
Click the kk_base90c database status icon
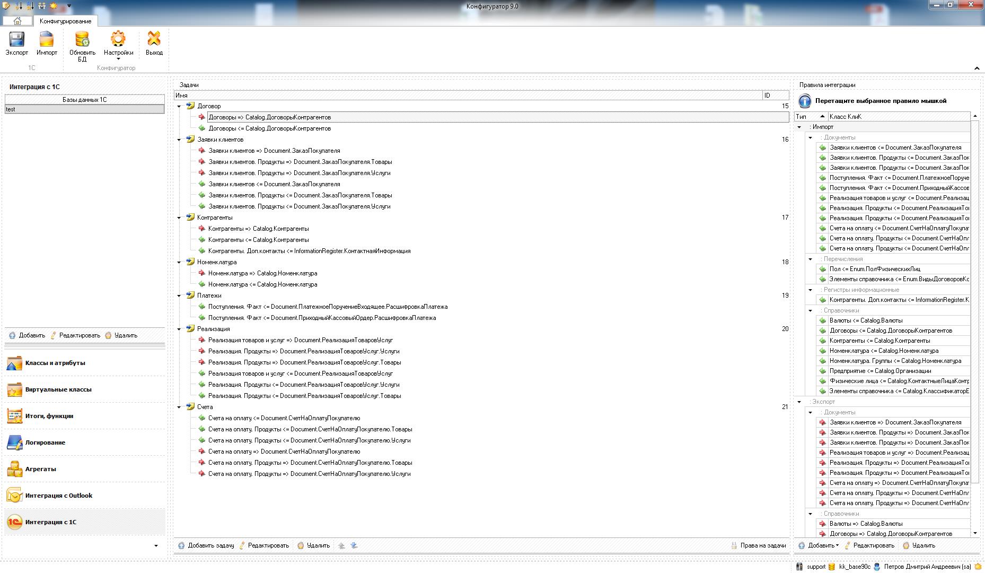[x=832, y=567]
